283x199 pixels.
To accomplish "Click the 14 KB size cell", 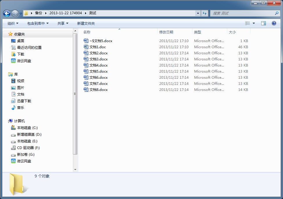I will tap(243, 90).
